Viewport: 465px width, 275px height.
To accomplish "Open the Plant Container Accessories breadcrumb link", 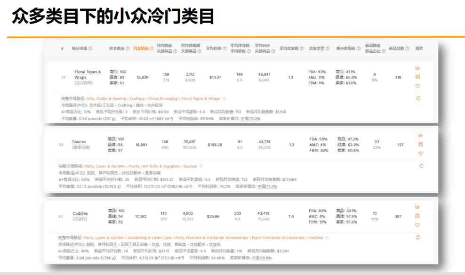I will 278,238.
